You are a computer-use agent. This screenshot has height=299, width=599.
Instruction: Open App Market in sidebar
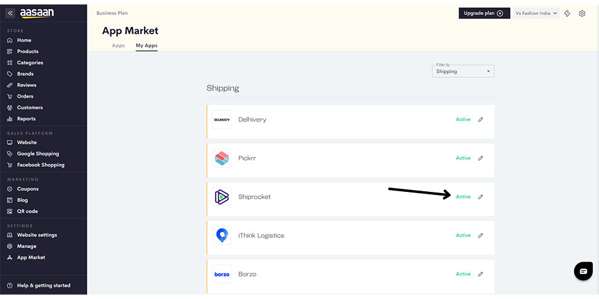click(31, 258)
